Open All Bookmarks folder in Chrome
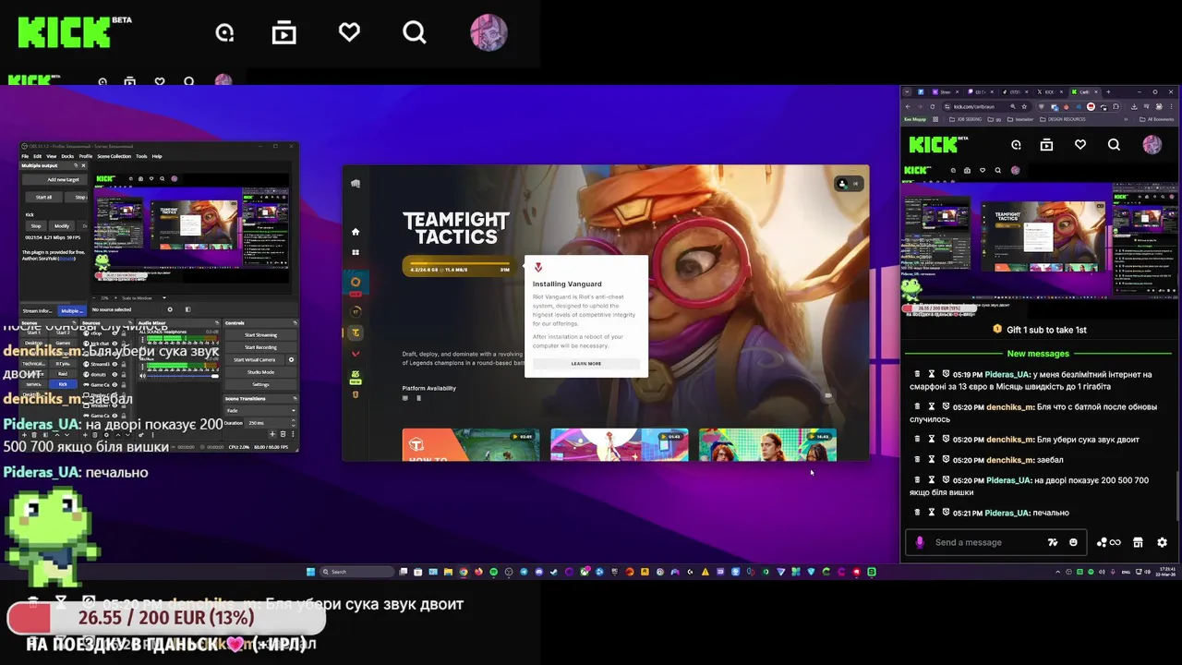This screenshot has height=665, width=1182. click(1157, 119)
